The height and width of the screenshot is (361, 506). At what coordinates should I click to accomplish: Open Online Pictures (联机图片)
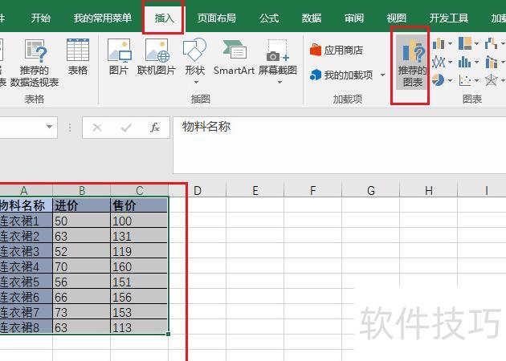pyautogui.click(x=156, y=58)
